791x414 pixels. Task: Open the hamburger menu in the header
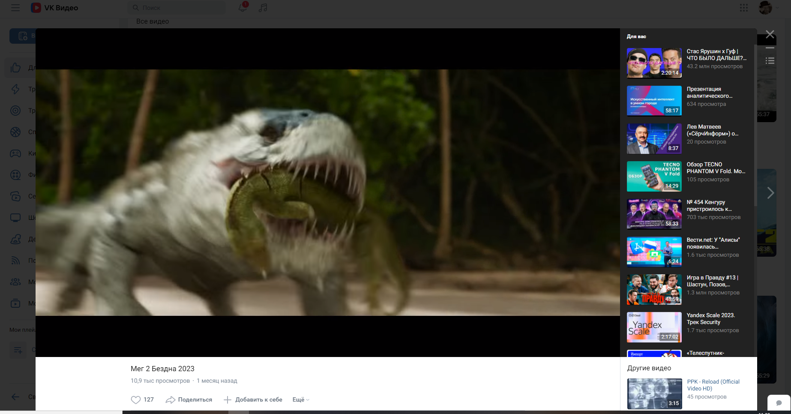15,8
